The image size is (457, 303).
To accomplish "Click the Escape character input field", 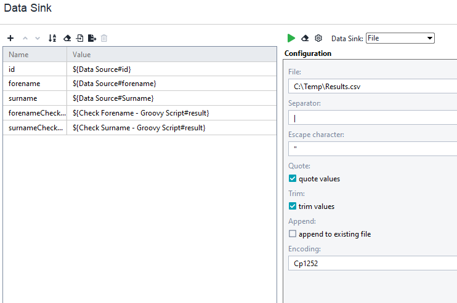I will pos(372,149).
